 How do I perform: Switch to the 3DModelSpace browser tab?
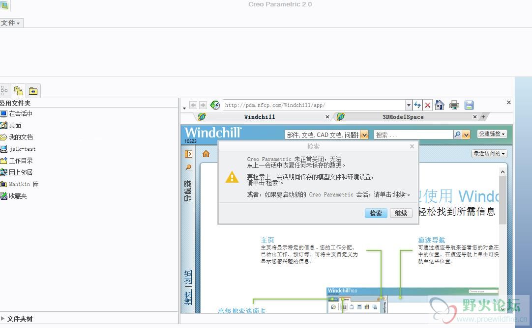point(403,117)
